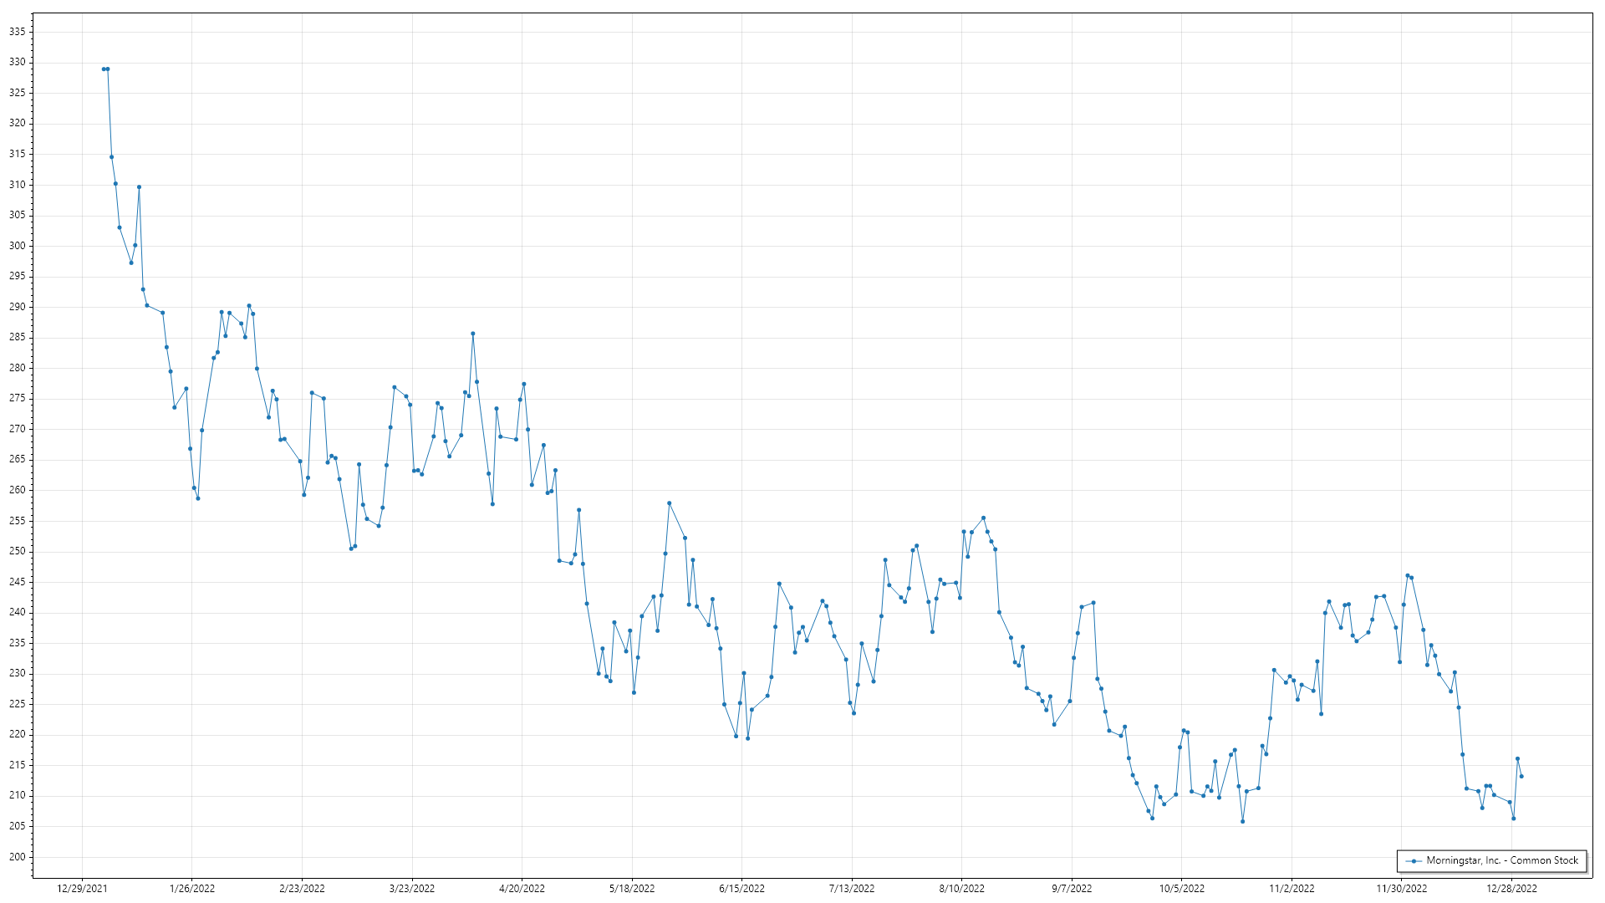Click the 4/20/2022 x-axis date label

(522, 889)
